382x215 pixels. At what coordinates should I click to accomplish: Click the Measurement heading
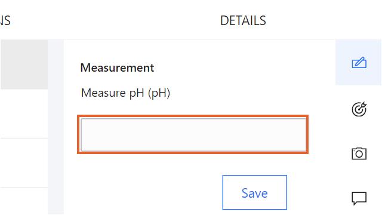tap(117, 67)
